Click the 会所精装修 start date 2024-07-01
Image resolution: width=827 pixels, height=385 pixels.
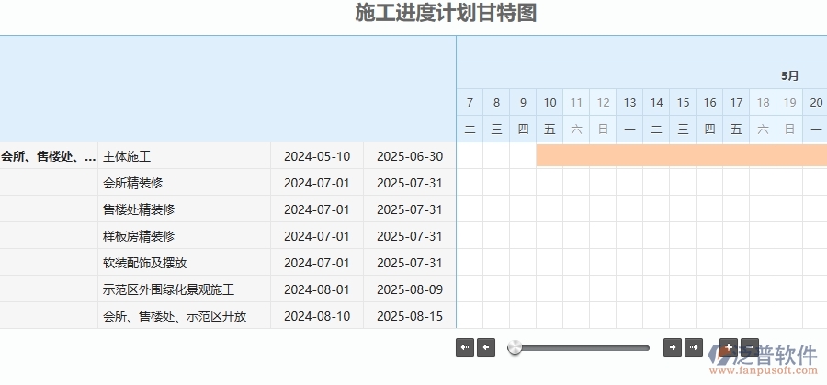pyautogui.click(x=316, y=183)
